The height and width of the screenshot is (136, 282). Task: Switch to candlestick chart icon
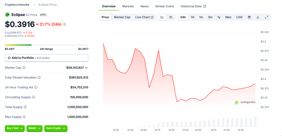pos(171,17)
